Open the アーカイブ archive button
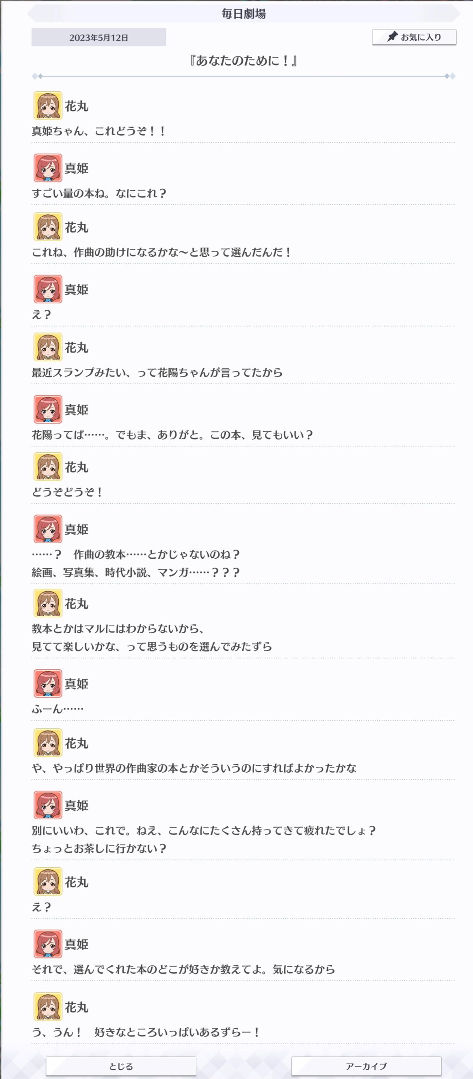The height and width of the screenshot is (1079, 473). tap(366, 1066)
